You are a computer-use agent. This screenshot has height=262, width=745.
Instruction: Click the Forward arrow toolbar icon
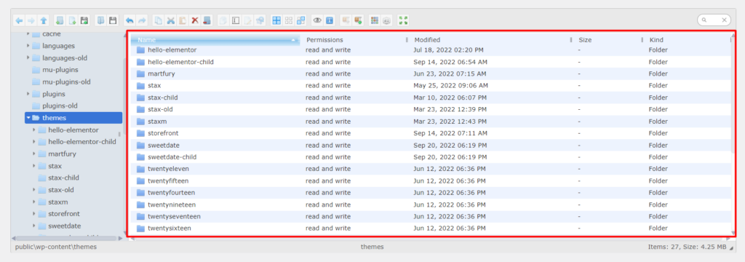point(31,20)
